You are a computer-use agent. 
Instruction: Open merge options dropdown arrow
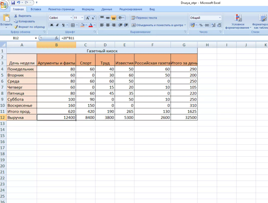tap(185, 25)
